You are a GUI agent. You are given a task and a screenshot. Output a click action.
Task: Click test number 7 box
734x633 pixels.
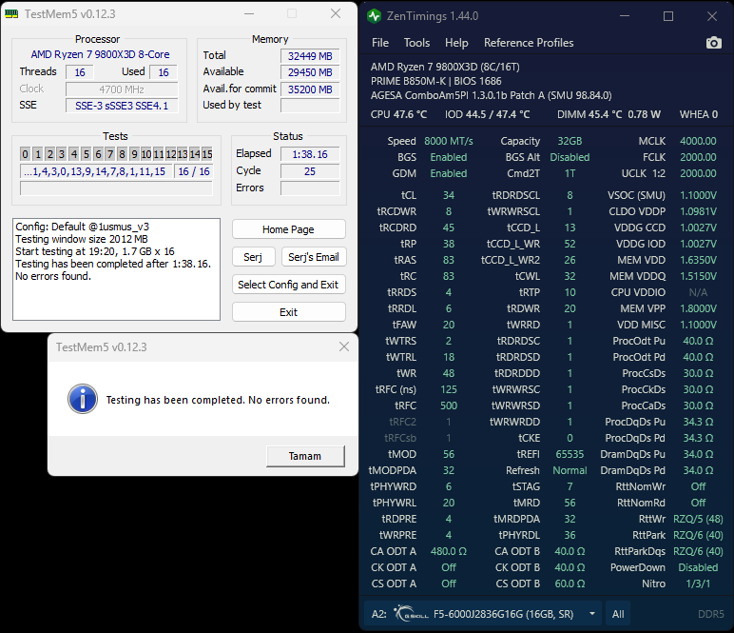click(110, 153)
